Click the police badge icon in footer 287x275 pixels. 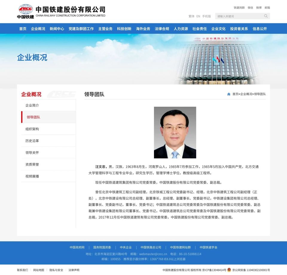click(x=229, y=270)
